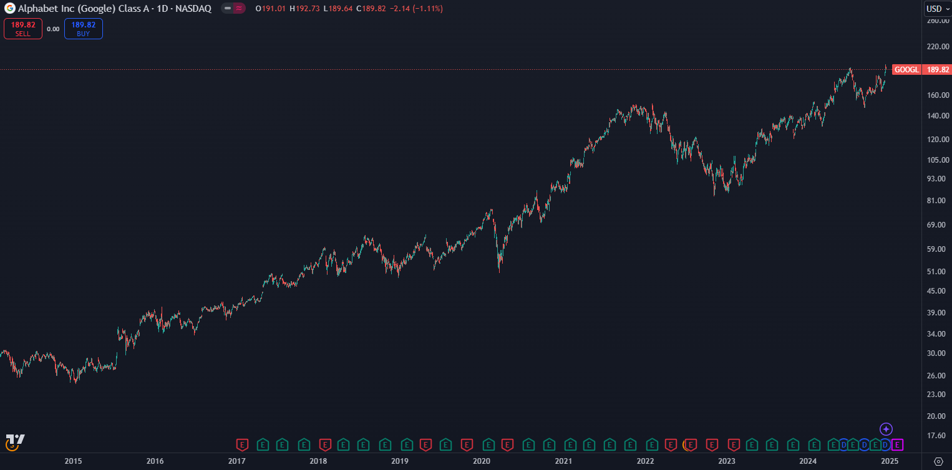This screenshot has width=952, height=470.
Task: Click the purple sparkle event marker
Action: (x=886, y=429)
